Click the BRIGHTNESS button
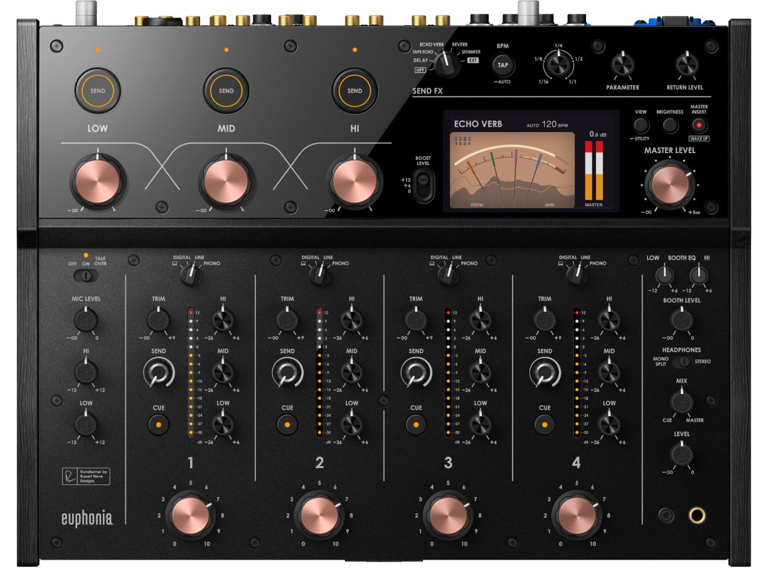Viewport: 766px width, 569px height. (x=669, y=125)
